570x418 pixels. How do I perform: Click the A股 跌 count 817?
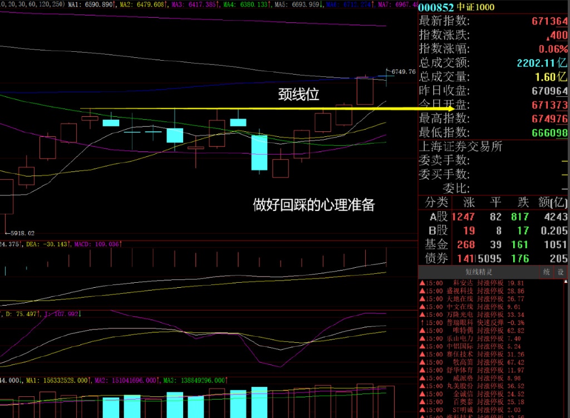[x=520, y=217]
